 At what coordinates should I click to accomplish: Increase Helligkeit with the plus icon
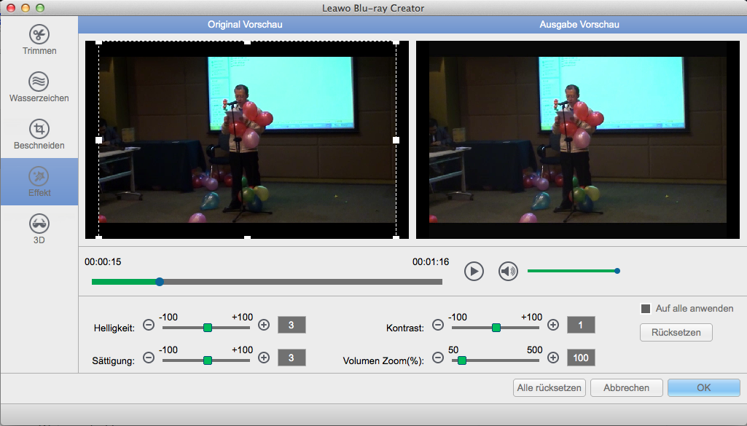coord(264,326)
